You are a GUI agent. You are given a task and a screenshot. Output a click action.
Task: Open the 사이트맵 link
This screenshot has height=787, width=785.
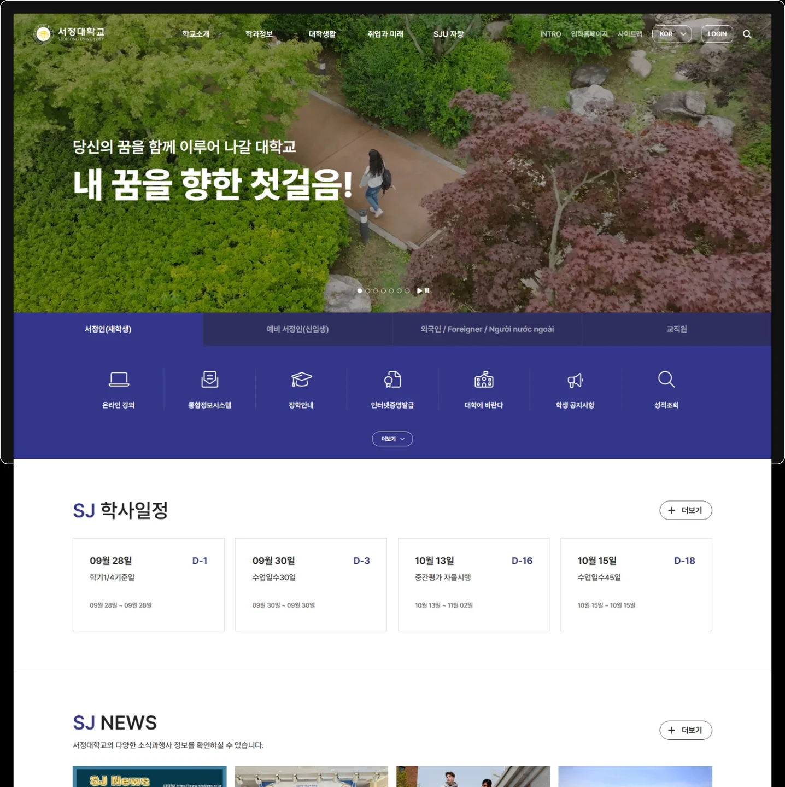630,34
